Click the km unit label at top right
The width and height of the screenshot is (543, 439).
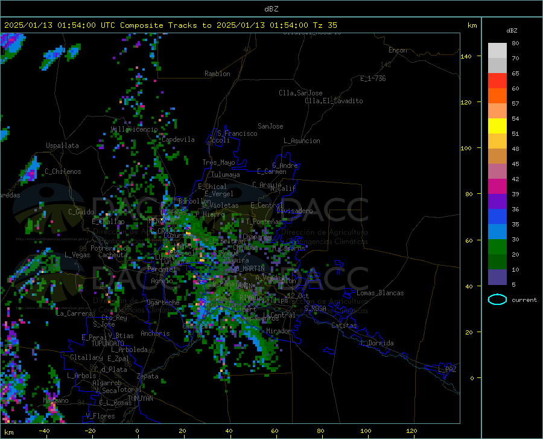tap(472, 25)
